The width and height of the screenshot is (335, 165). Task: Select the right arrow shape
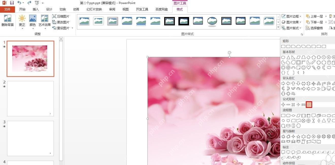click(283, 84)
